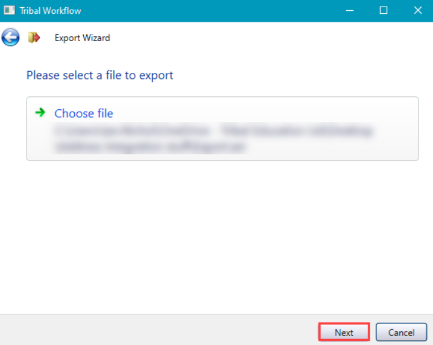Click the Tribal Workflow app icon in title bar
The height and width of the screenshot is (345, 433).
point(10,10)
